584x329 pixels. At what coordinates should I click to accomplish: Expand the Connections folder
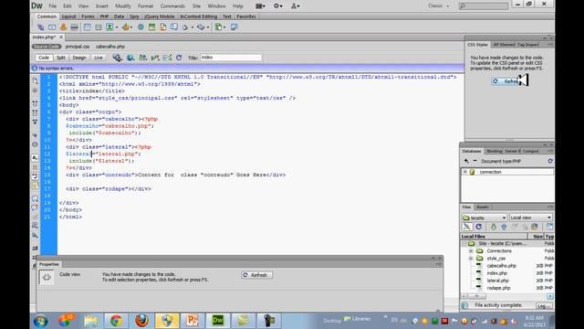[x=471, y=251]
